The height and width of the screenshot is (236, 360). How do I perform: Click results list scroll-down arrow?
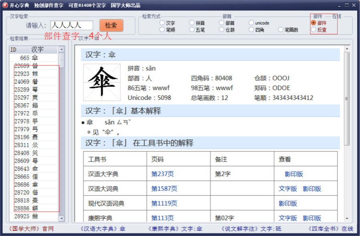pos(61,218)
